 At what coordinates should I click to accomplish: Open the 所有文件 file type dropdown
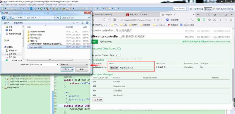74,65
